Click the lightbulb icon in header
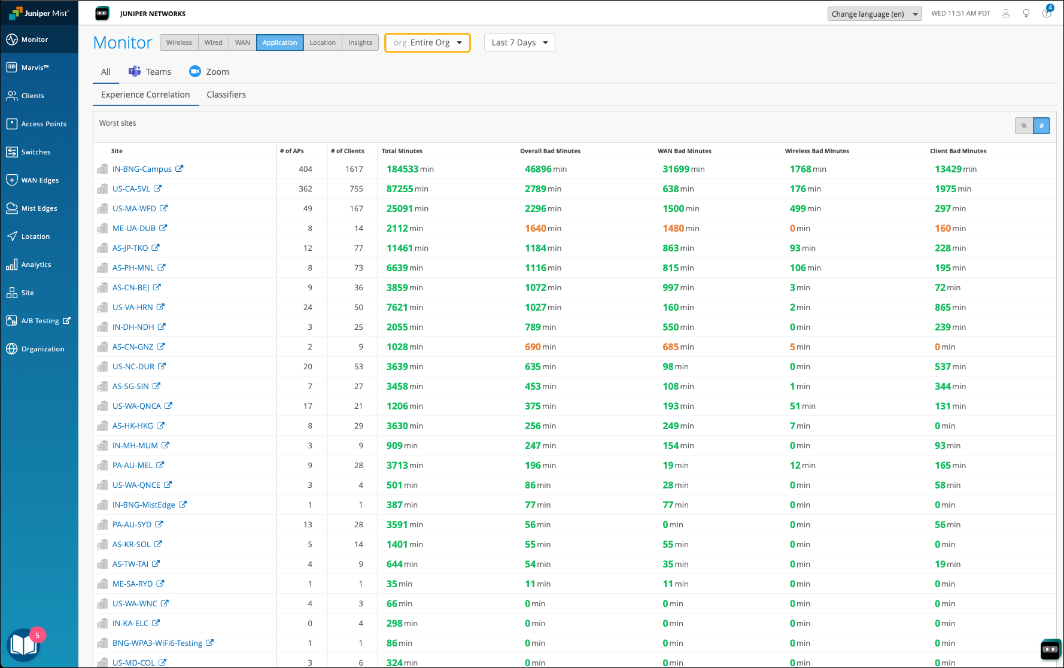1064x668 pixels. (1026, 13)
